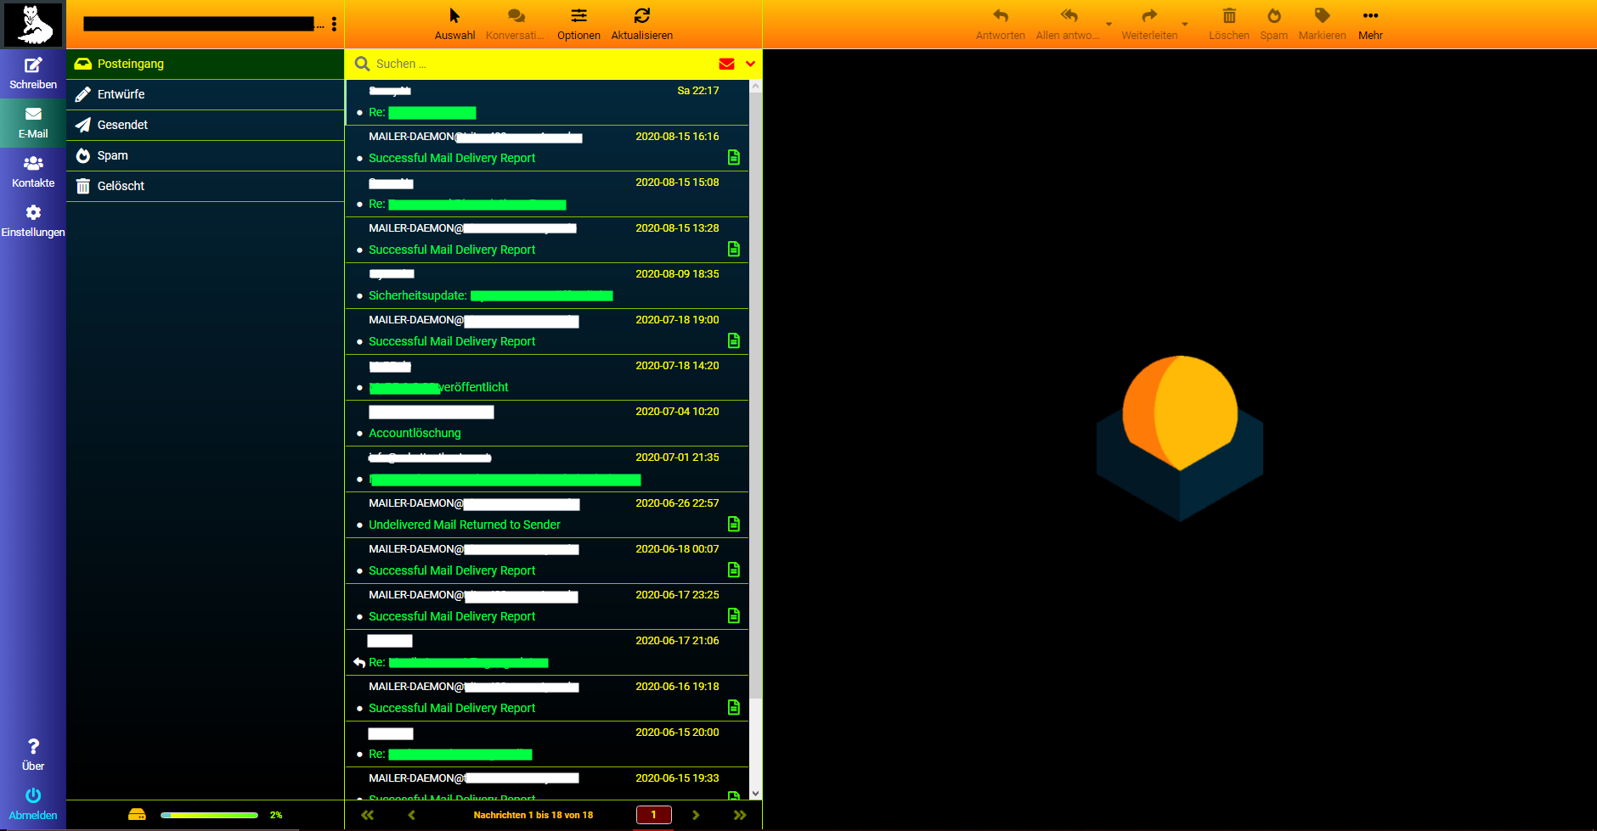Click the storage quota usage bar
The image size is (1597, 831).
[x=209, y=815]
